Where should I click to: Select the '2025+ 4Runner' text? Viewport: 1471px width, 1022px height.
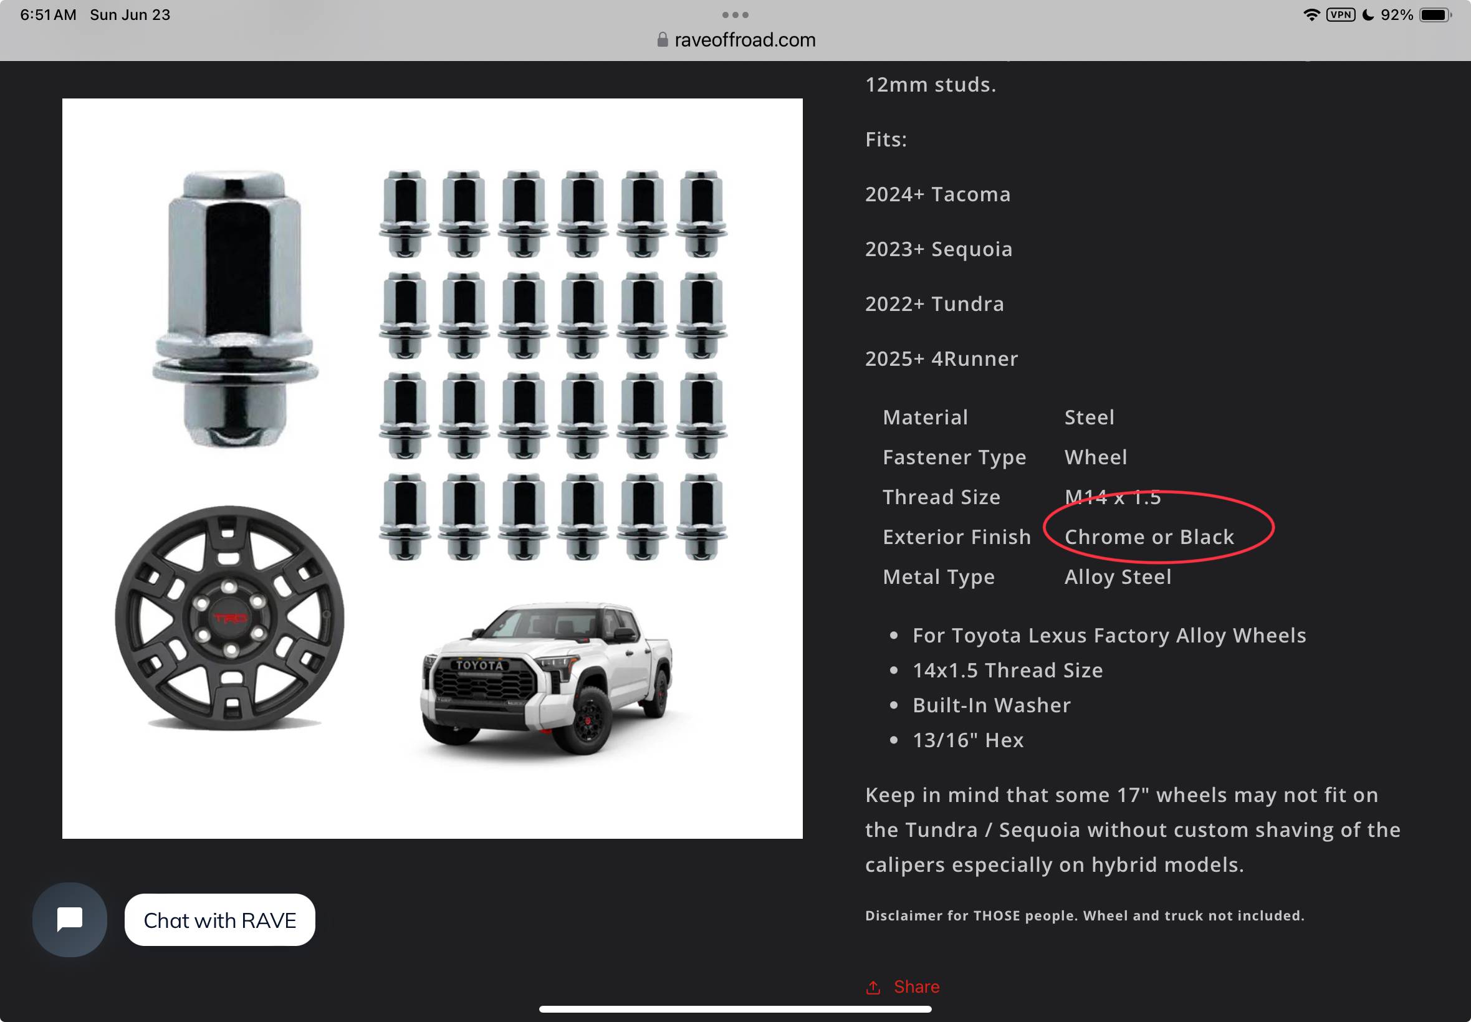(941, 358)
